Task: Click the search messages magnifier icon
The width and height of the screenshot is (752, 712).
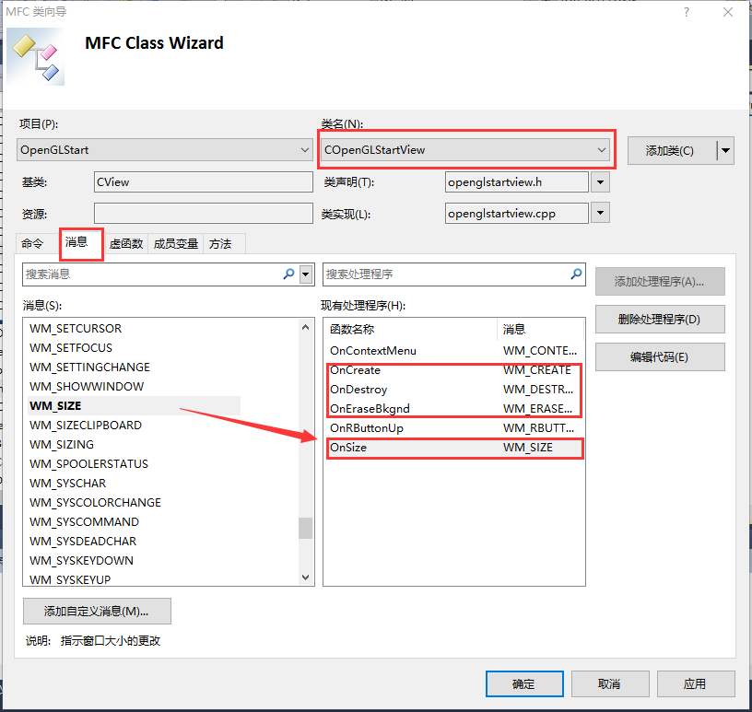Action: [288, 274]
